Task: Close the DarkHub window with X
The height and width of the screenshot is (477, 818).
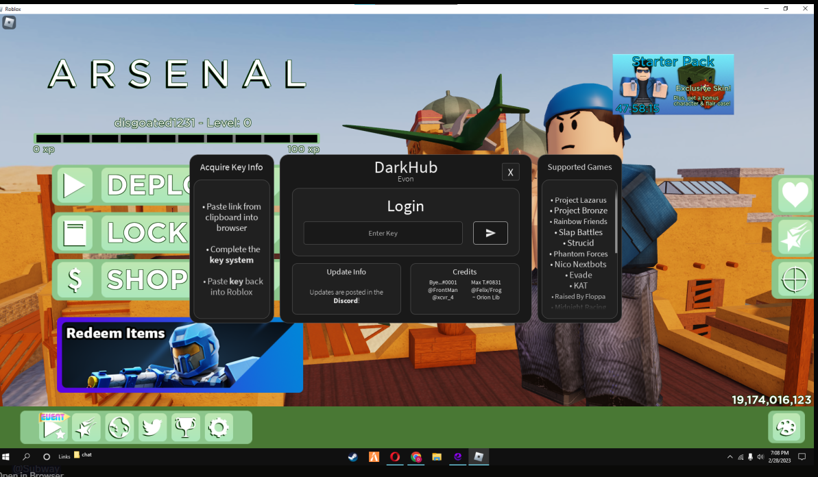Action: pos(510,172)
